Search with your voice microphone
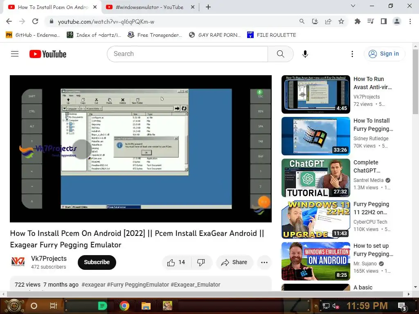 point(305,54)
